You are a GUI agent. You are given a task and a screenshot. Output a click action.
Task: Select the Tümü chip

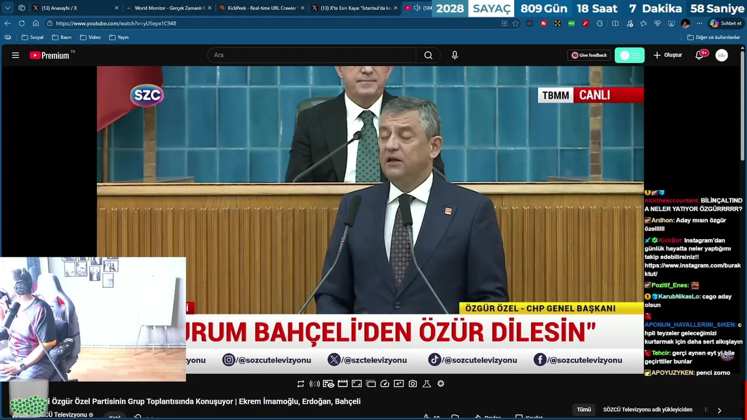584,409
